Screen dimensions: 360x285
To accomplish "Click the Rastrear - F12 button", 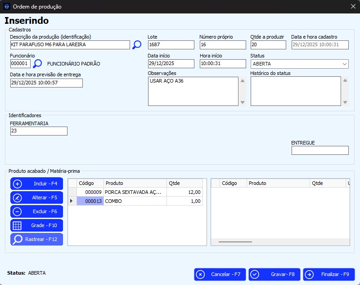I will pyautogui.click(x=37, y=239).
